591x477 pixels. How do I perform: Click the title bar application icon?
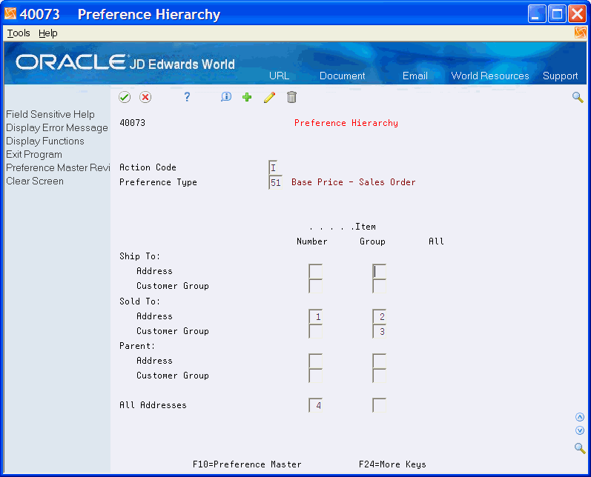pyautogui.click(x=10, y=14)
